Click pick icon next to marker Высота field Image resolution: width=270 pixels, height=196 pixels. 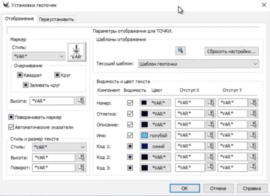(81, 101)
